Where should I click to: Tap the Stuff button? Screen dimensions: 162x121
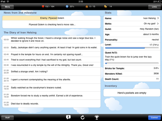click(7, 118)
